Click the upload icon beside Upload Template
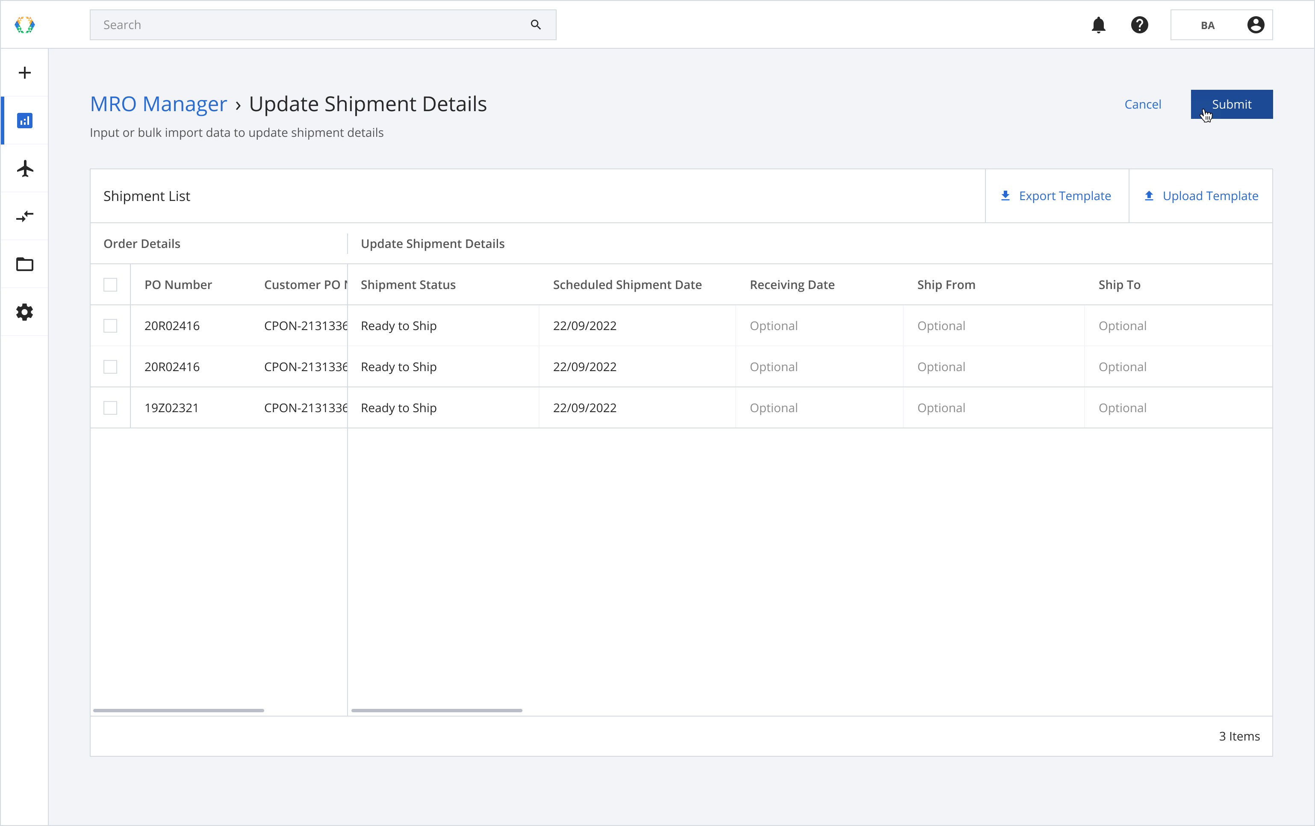The height and width of the screenshot is (826, 1315). point(1149,195)
